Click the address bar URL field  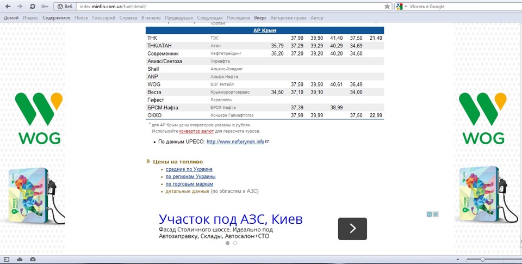[229, 7]
